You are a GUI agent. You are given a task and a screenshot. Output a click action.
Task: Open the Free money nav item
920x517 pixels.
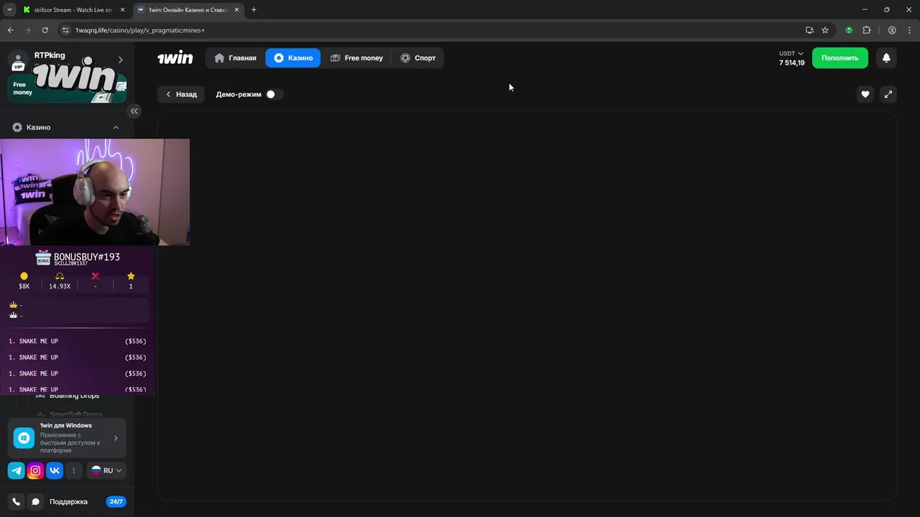356,58
